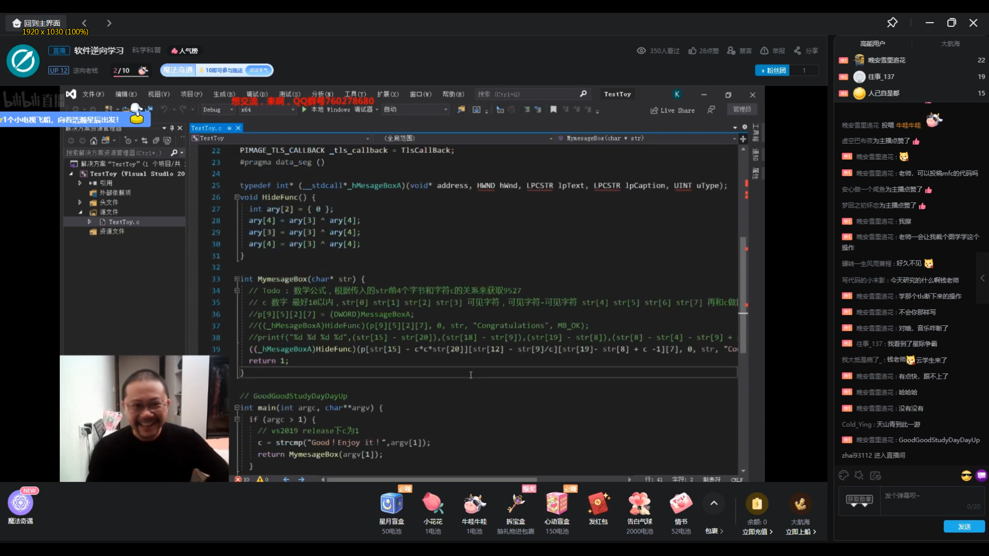Viewport: 989px width, 556px height.
Task: Click the forward navigation arrow
Action: [x=108, y=23]
